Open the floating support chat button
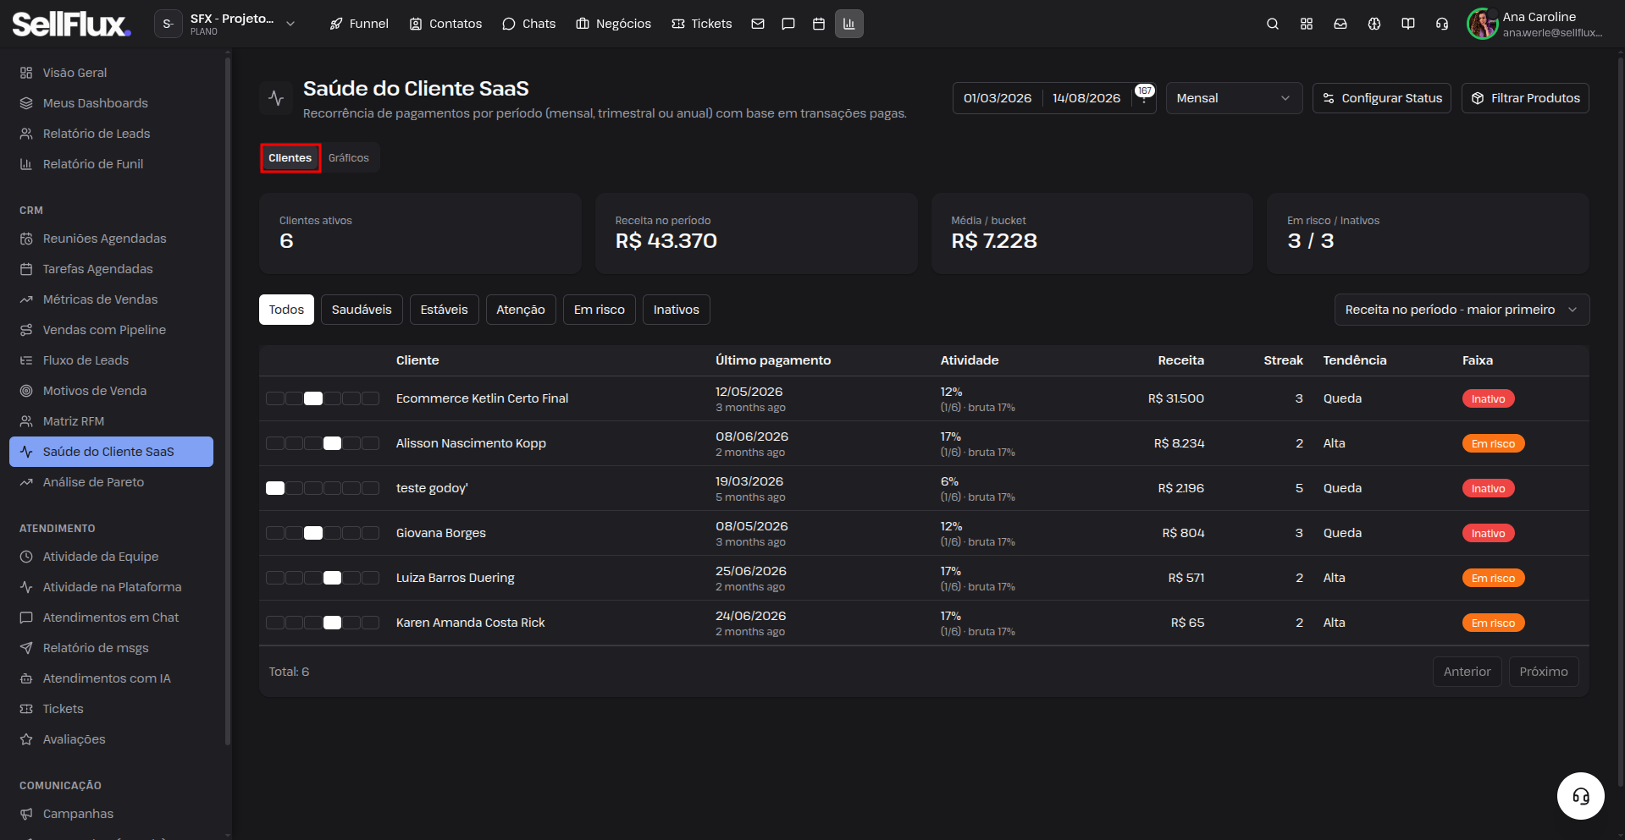This screenshot has height=840, width=1625. click(1581, 796)
